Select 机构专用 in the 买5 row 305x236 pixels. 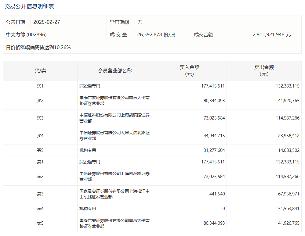tap(88, 151)
